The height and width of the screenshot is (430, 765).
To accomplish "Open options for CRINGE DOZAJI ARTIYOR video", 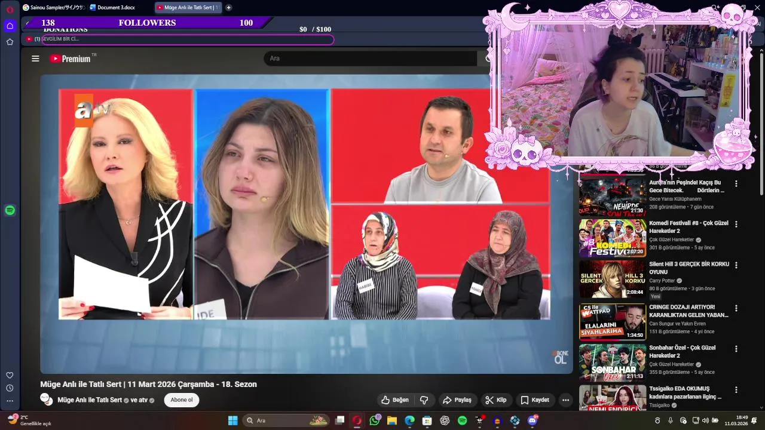I will point(736,308).
